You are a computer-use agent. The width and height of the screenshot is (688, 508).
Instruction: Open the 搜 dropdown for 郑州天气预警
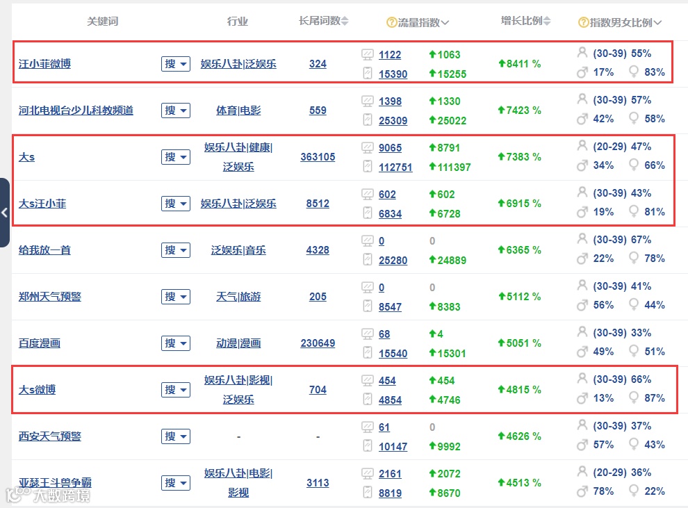coord(176,297)
